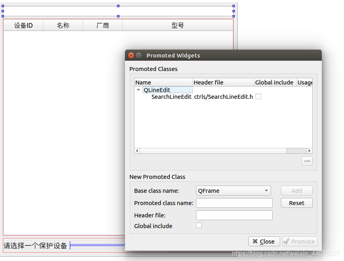Click the horizontal scrollbar right arrow
Screen dimensions: 344x261
[309, 151]
